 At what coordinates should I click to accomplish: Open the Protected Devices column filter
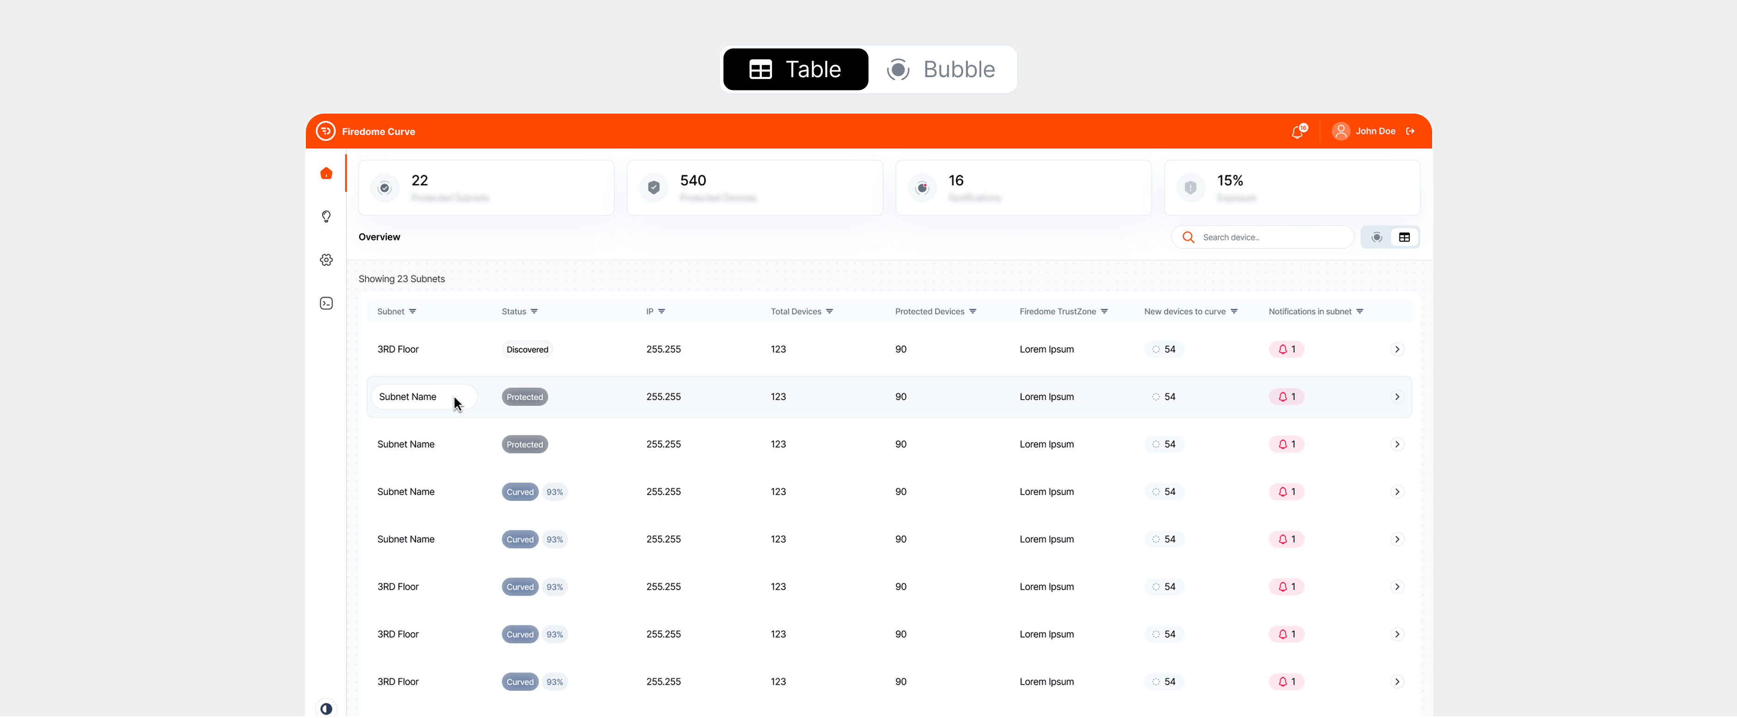click(x=972, y=312)
